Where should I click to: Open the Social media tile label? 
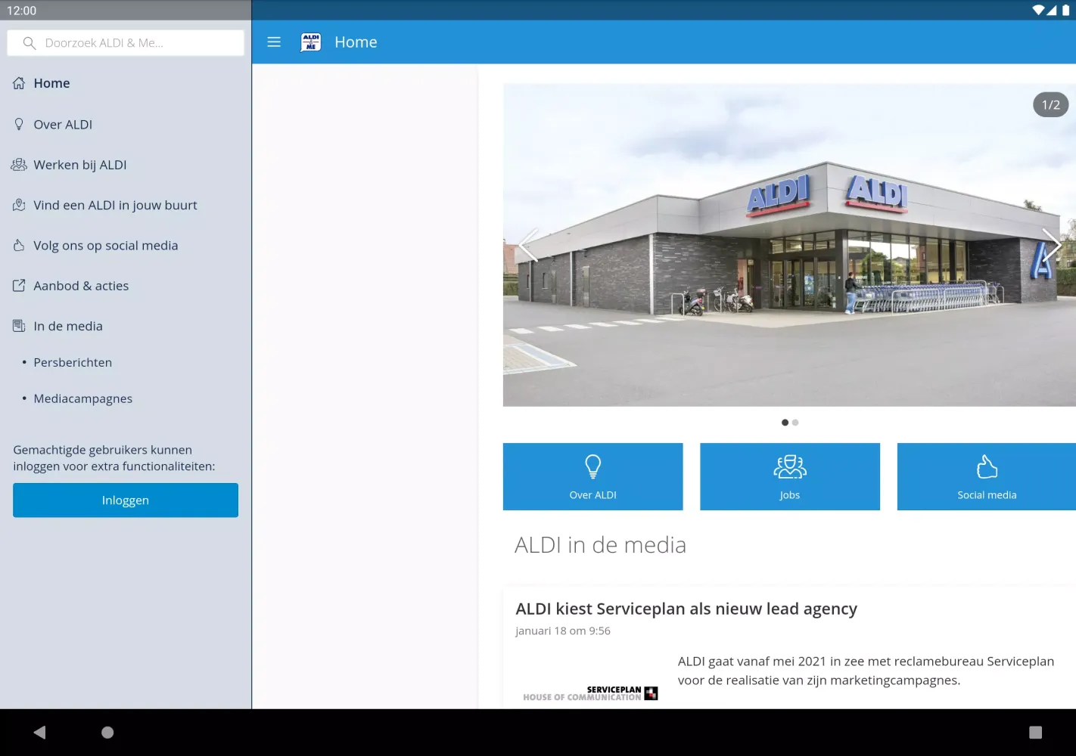click(x=987, y=495)
